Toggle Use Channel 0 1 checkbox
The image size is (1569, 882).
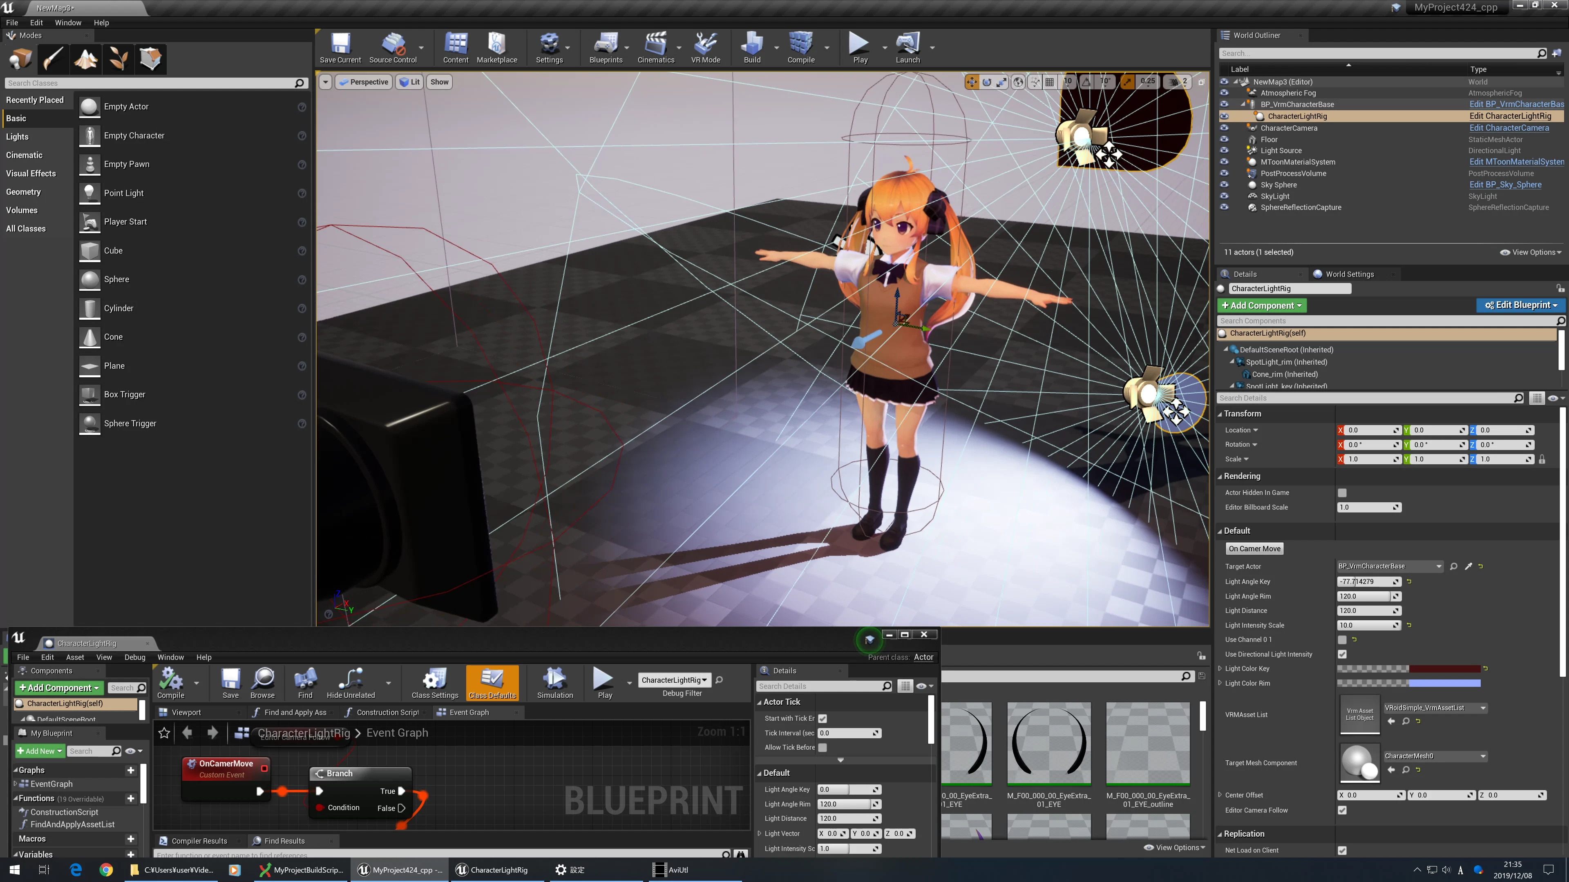pyautogui.click(x=1342, y=639)
